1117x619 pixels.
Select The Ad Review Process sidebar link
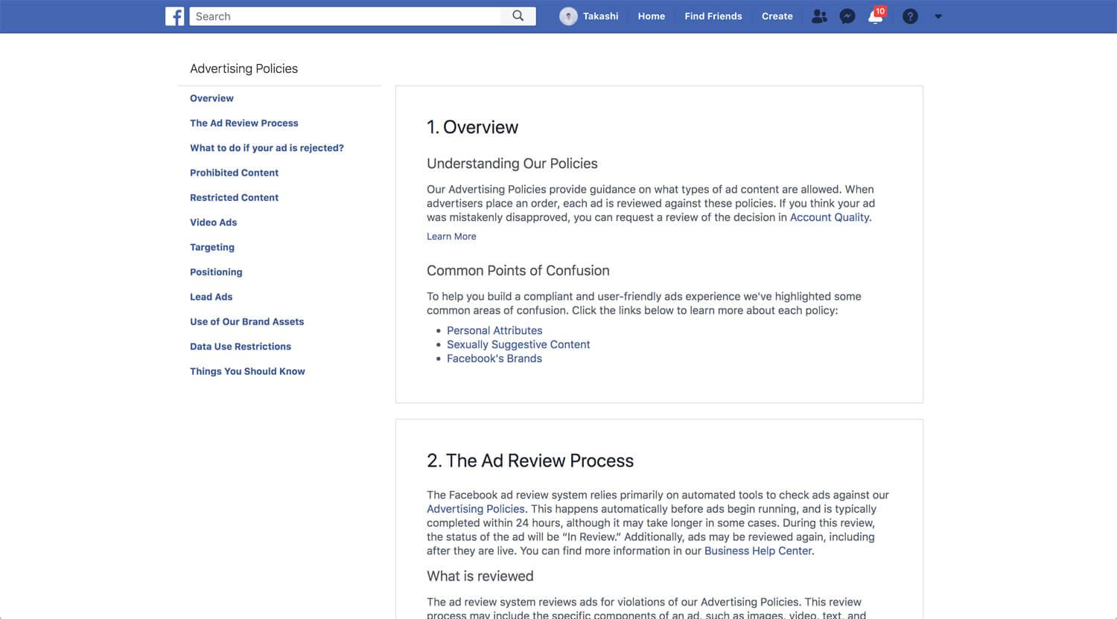pos(244,123)
